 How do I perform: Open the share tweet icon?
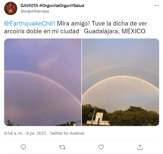pyautogui.click(x=140, y=147)
